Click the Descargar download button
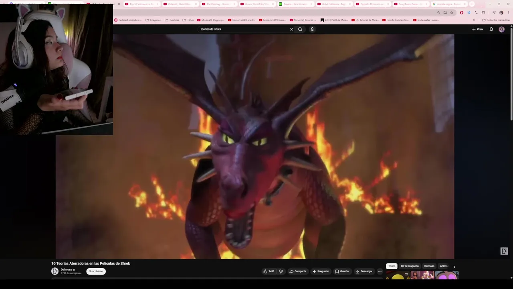Image resolution: width=513 pixels, height=289 pixels. [364, 271]
